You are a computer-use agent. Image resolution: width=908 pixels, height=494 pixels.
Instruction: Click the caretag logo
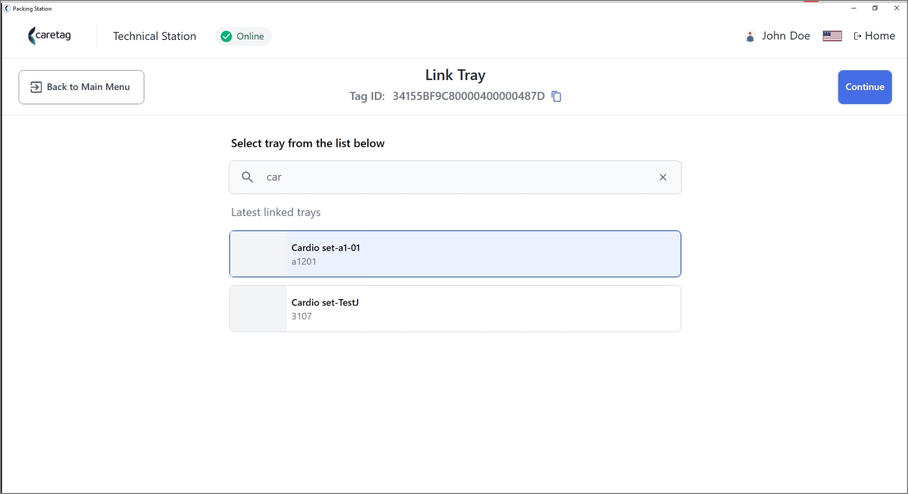[50, 36]
